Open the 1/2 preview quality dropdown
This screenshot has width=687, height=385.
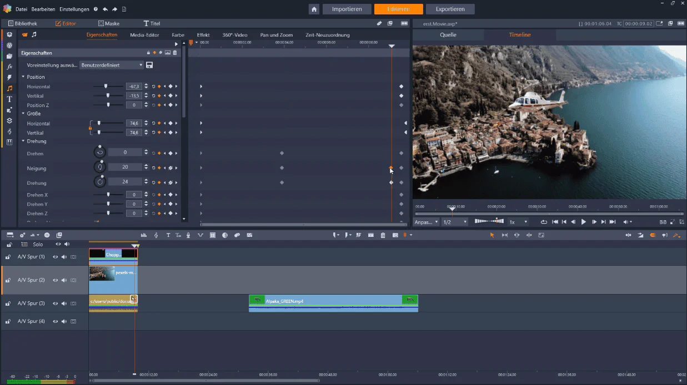(x=454, y=222)
